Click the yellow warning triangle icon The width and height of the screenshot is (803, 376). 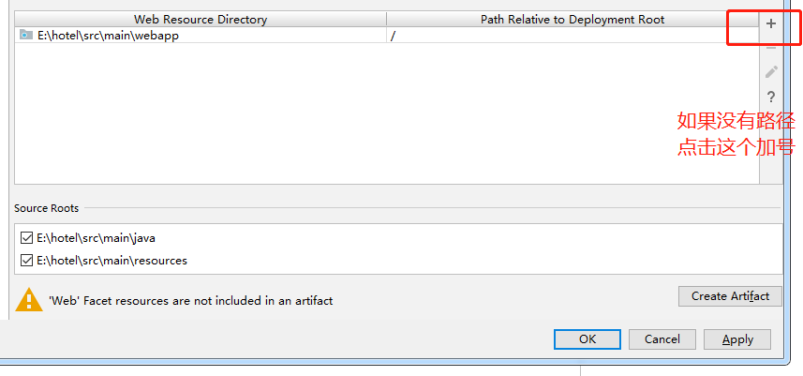click(29, 300)
